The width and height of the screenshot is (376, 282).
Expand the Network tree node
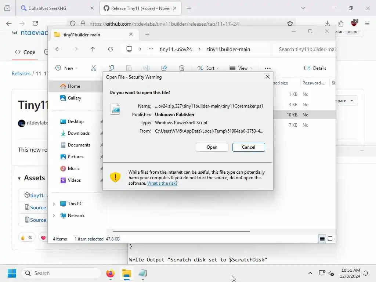[x=54, y=216]
